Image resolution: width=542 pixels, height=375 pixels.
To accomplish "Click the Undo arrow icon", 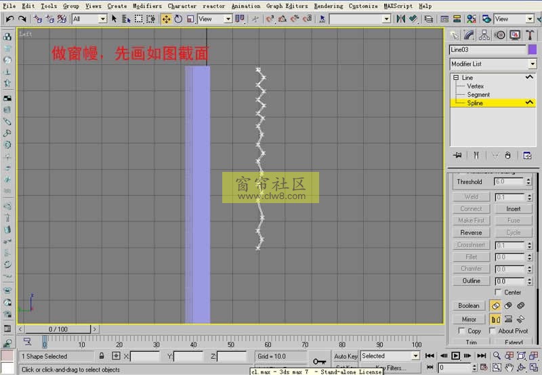I will click(x=9, y=19).
